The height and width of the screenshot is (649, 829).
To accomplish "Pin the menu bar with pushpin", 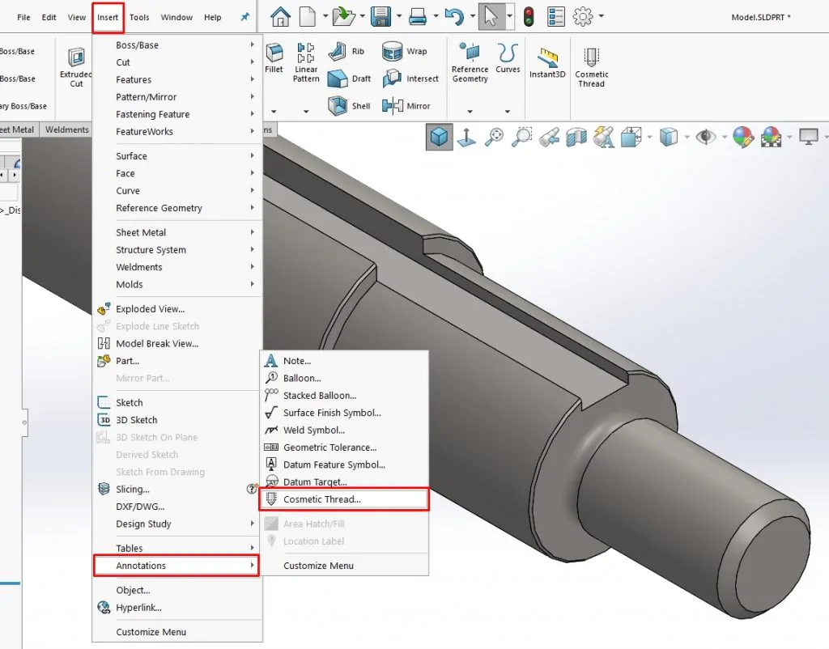I will (244, 17).
